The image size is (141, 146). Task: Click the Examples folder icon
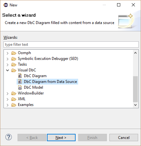pyautogui.click(x=14, y=105)
